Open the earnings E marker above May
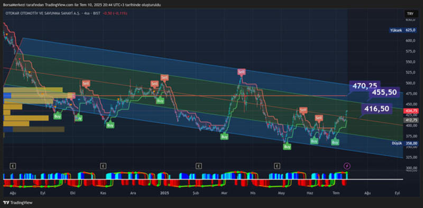The height and width of the screenshot is (208, 423). (x=277, y=166)
